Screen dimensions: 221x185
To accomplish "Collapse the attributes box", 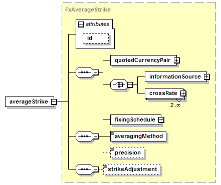I will (81, 24).
